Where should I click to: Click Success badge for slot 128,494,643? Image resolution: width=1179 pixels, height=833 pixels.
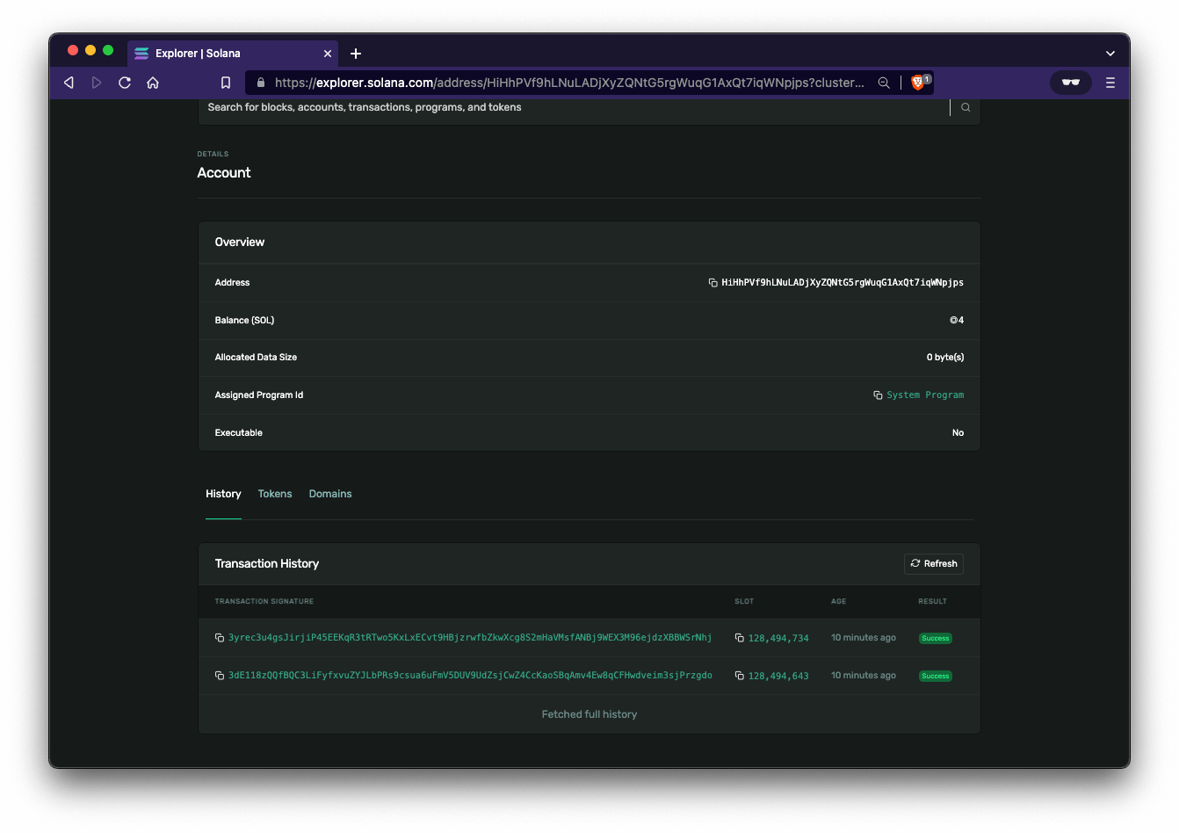(936, 677)
